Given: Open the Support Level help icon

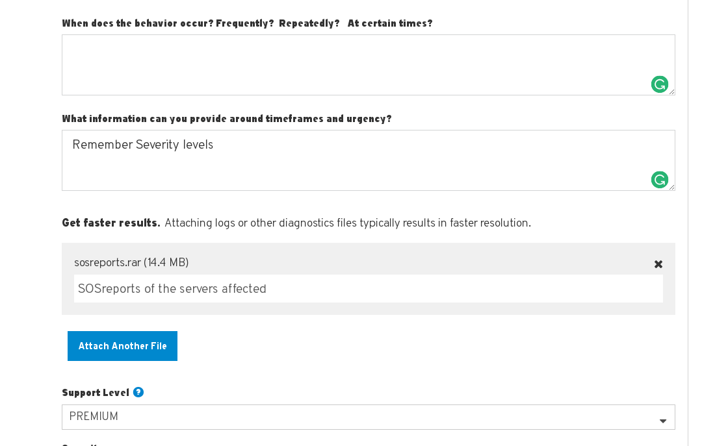Looking at the screenshot, I should point(138,392).
